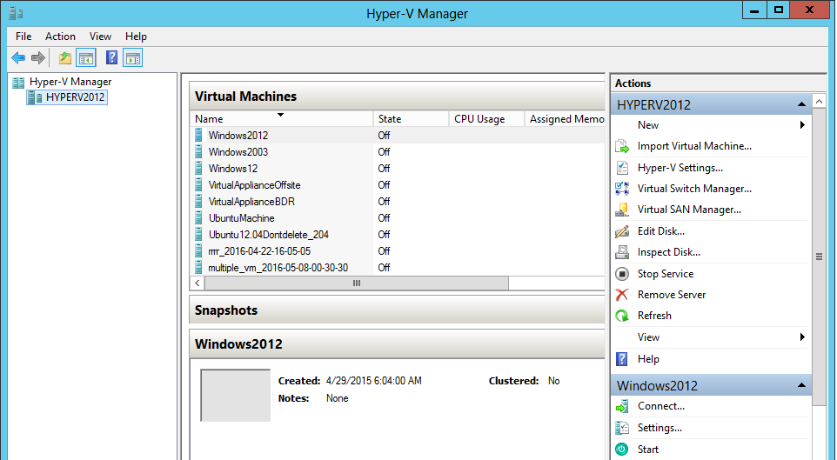The image size is (837, 460).
Task: Click the Stop Service icon
Action: (x=622, y=274)
